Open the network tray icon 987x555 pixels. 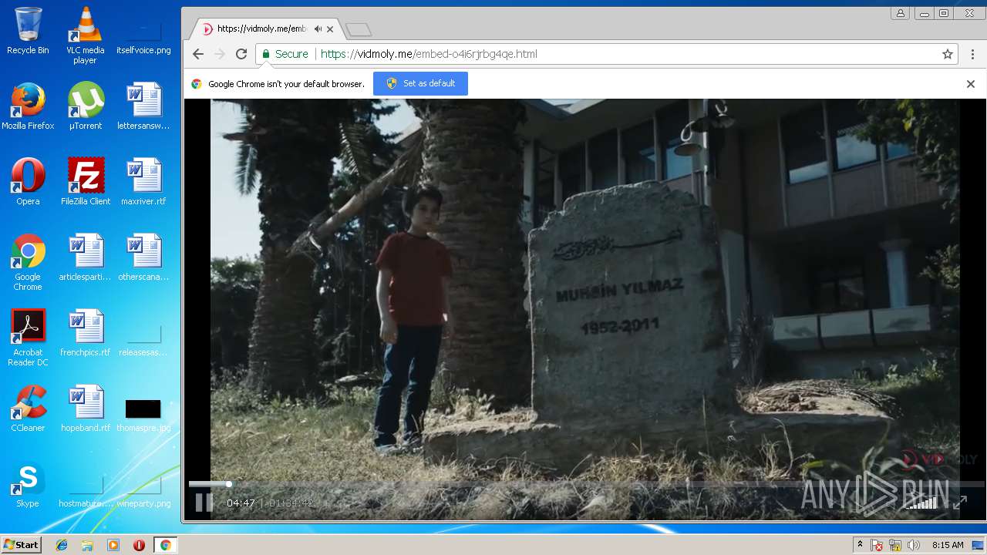(x=895, y=545)
